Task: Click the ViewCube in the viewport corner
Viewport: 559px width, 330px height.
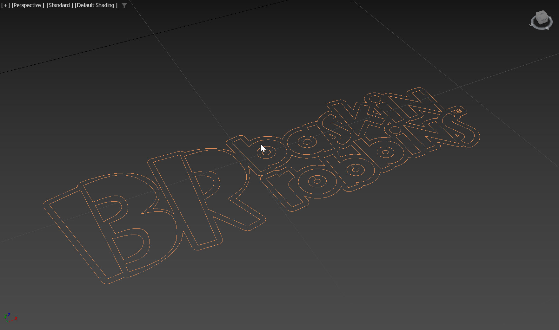Action: [541, 20]
